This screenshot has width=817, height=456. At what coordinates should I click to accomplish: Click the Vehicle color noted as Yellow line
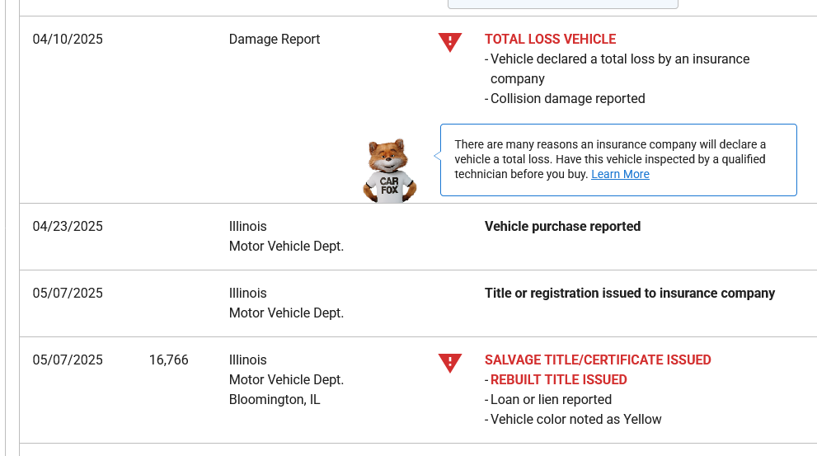(575, 419)
